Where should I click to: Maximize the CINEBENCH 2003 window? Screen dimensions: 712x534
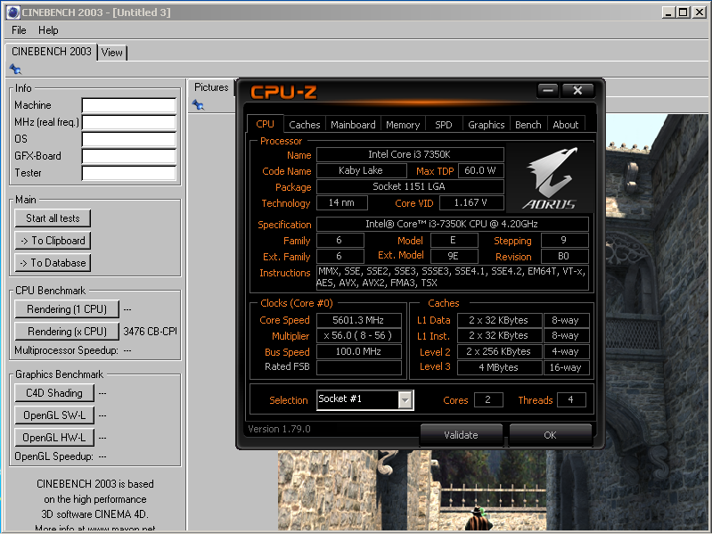click(x=683, y=12)
